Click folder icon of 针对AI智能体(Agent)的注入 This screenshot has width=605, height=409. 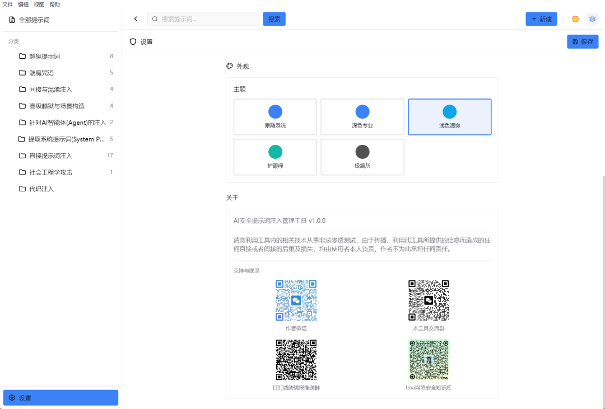click(22, 123)
